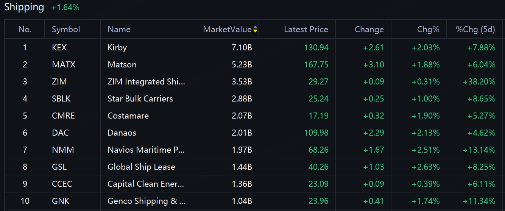Image resolution: width=505 pixels, height=211 pixels.
Task: Select the CCEC symbol
Action: (x=62, y=184)
